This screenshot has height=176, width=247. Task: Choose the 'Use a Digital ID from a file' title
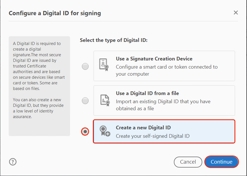[x=147, y=93]
